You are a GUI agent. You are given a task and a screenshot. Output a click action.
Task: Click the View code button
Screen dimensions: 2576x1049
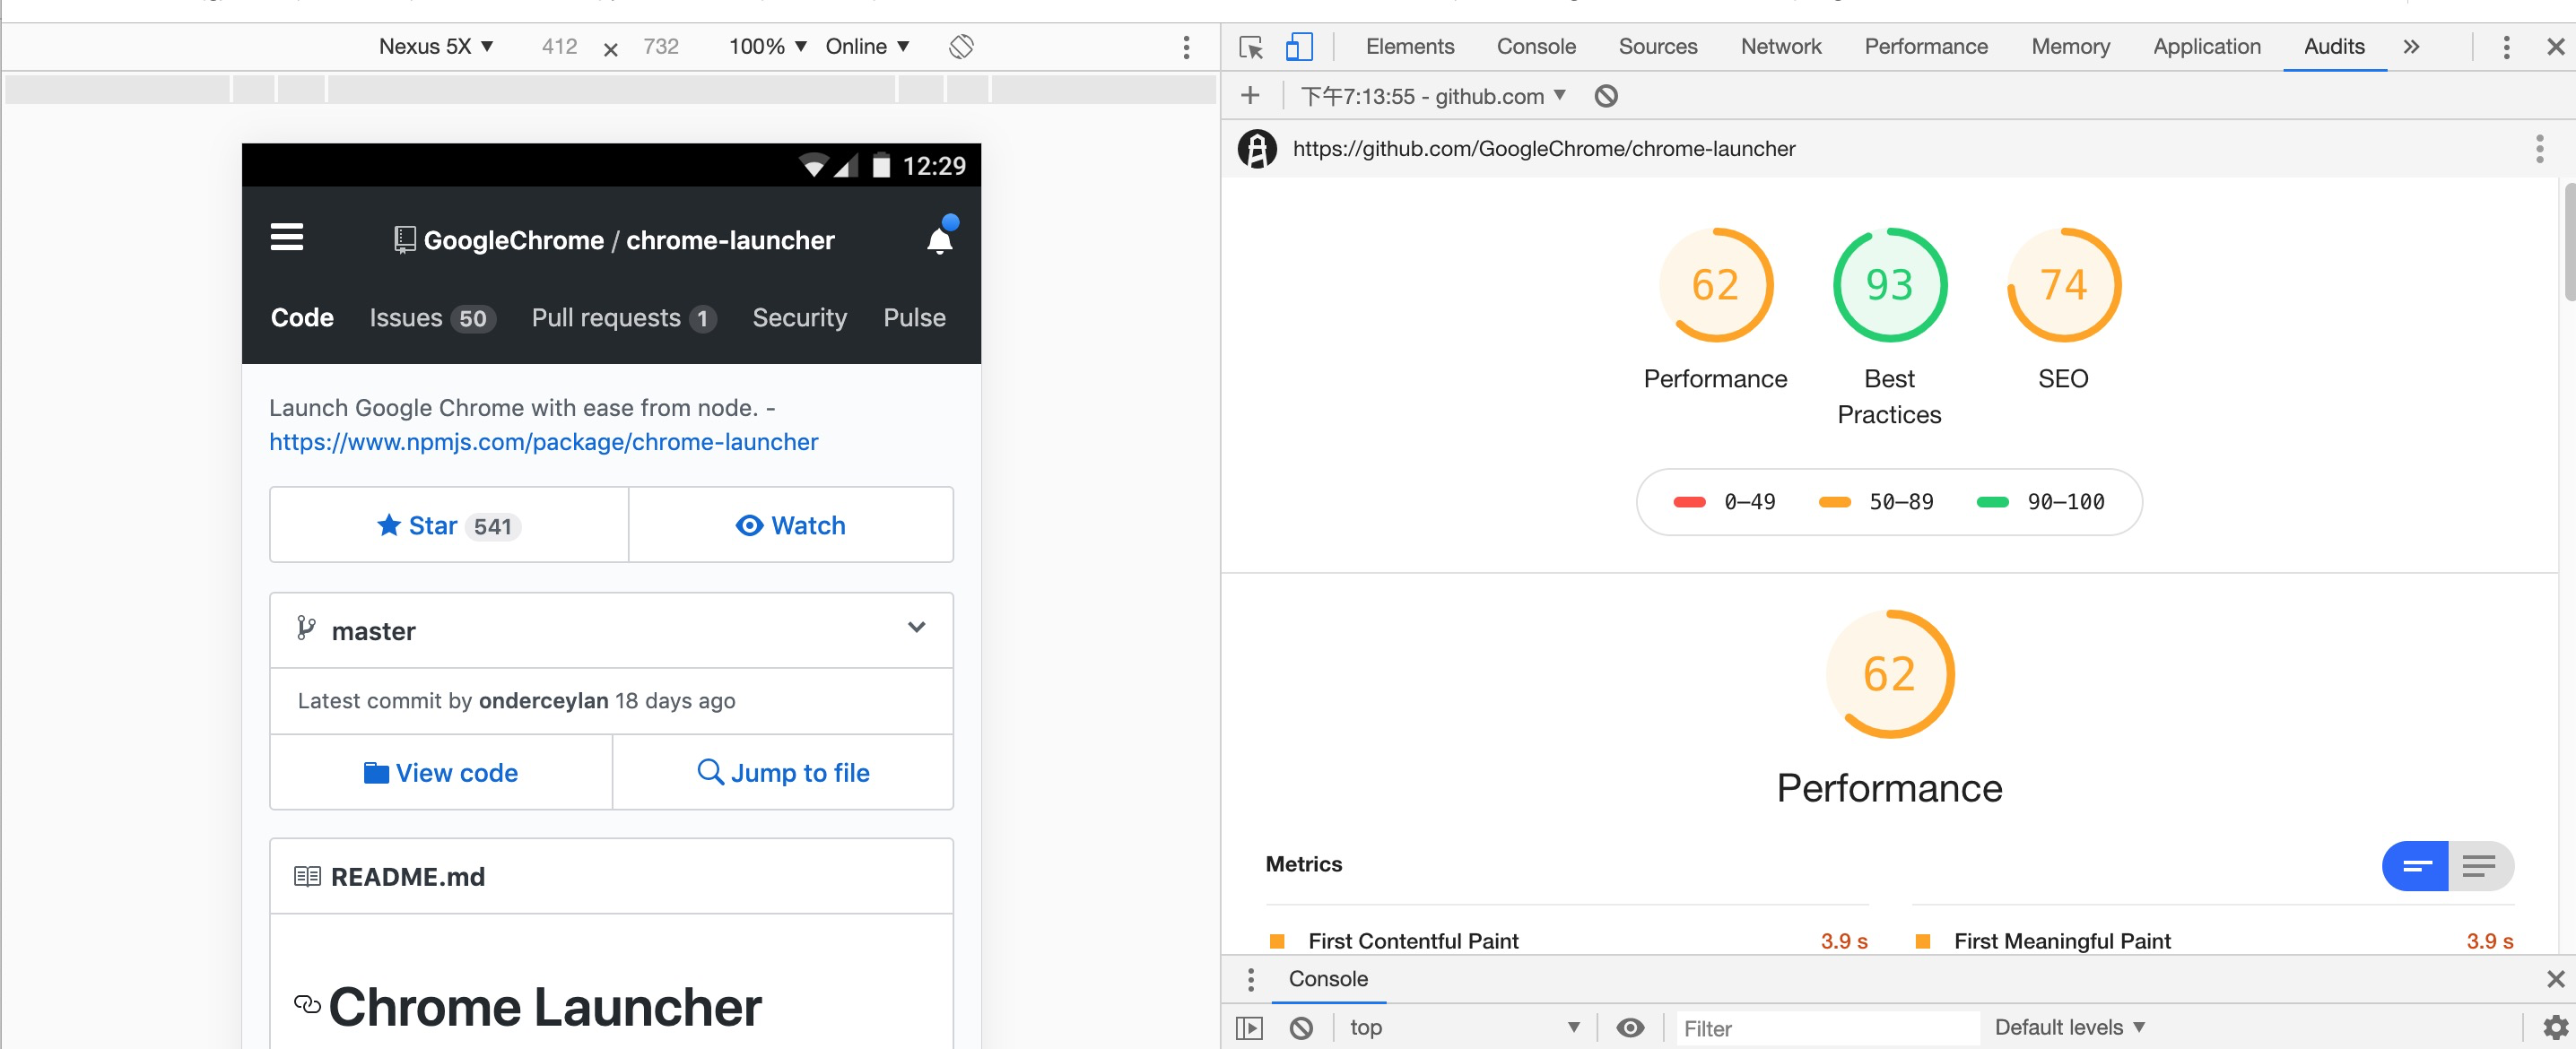(441, 772)
